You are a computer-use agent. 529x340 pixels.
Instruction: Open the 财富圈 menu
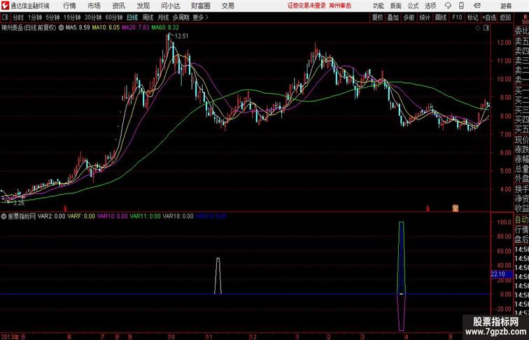click(x=200, y=6)
